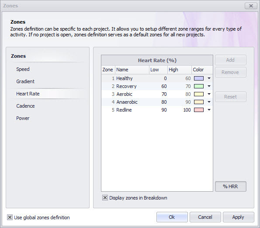Click Low value 70 of Aerobic zone
Screen dimensions: 260x228
[158, 94]
